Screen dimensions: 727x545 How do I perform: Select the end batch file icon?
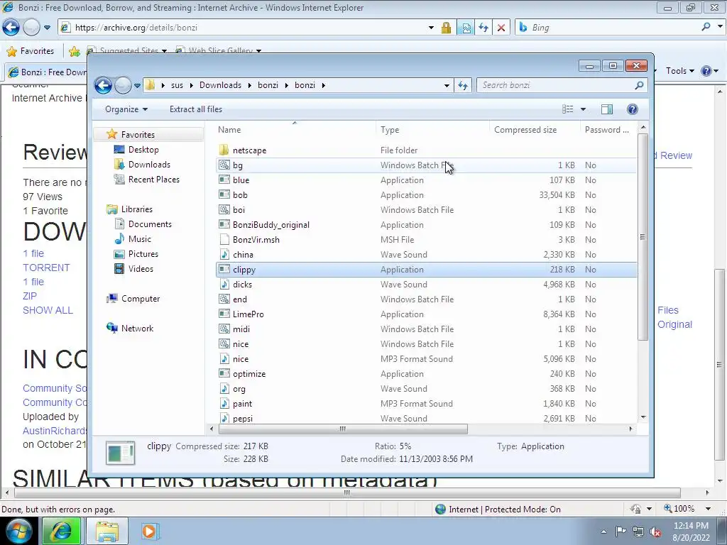pyautogui.click(x=224, y=299)
